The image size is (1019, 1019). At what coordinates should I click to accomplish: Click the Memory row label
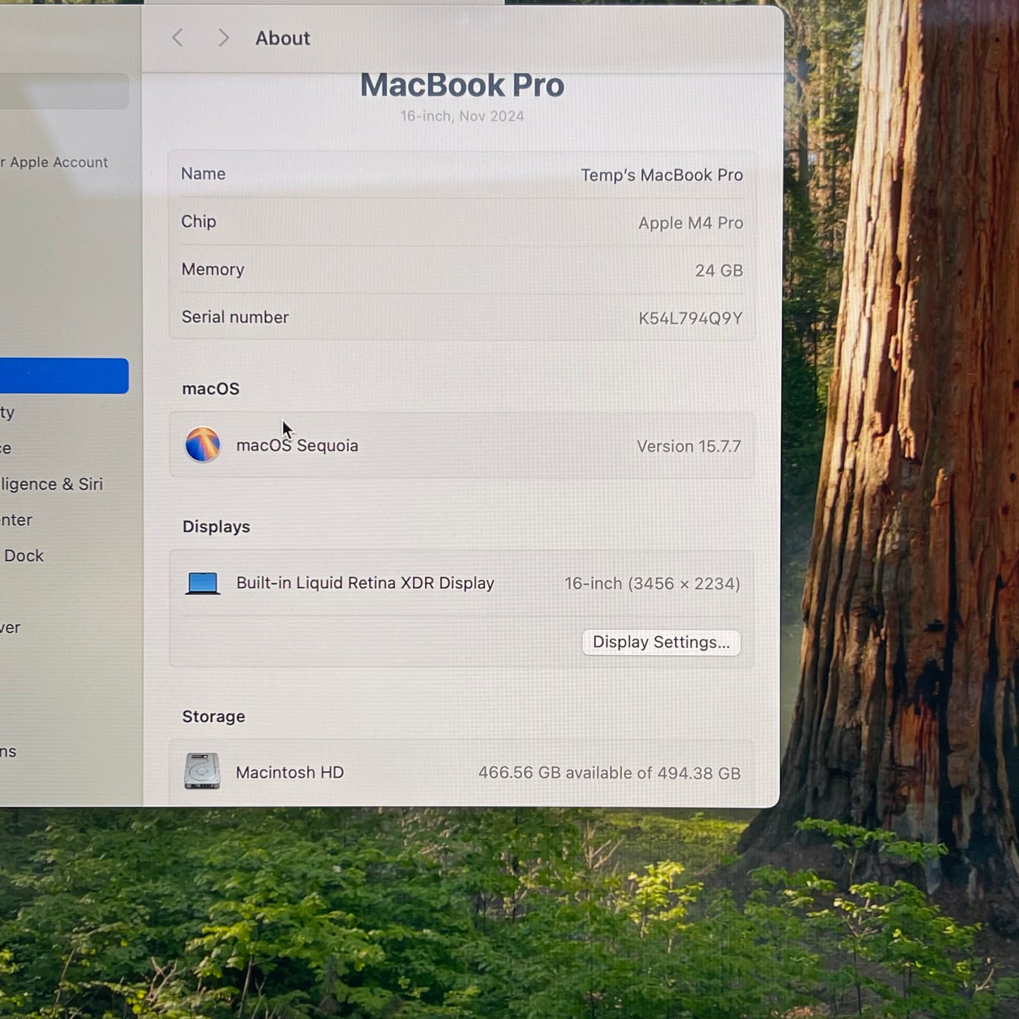[x=213, y=269]
